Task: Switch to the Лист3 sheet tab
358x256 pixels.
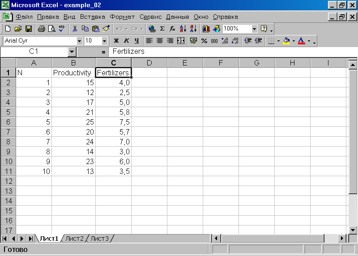Action: (x=99, y=239)
